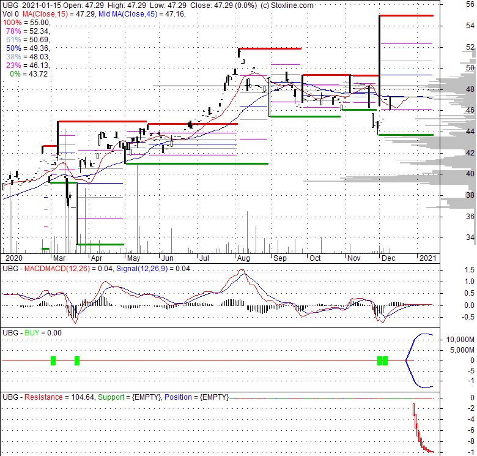Click the 'MA(Close,15) = 47.29' legend text
The height and width of the screenshot is (456, 477).
point(58,14)
